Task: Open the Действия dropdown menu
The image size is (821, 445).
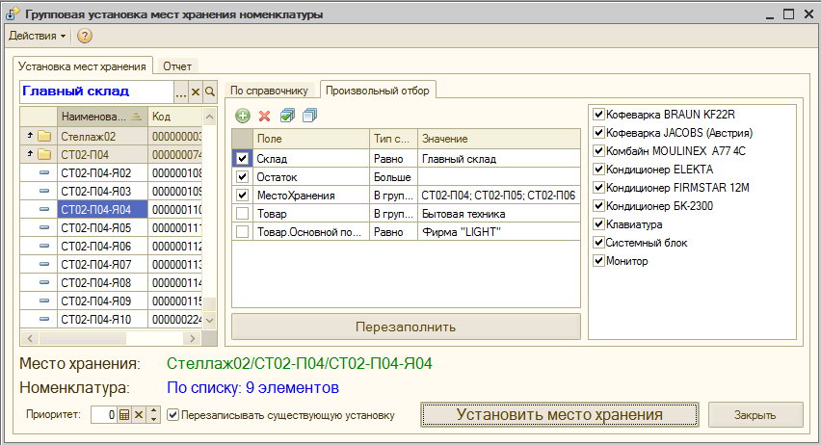Action: pyautogui.click(x=38, y=37)
